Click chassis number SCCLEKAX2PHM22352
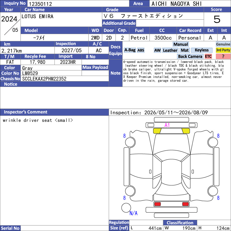The width and height of the screenshot is (231, 231). (x=44, y=79)
